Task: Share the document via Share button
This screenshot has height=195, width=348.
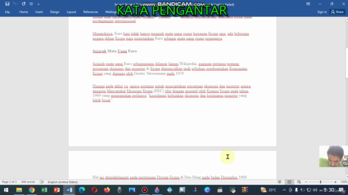Action: [x=337, y=12]
